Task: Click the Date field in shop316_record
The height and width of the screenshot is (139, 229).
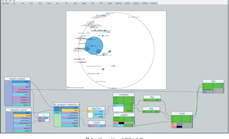Action: point(22,115)
